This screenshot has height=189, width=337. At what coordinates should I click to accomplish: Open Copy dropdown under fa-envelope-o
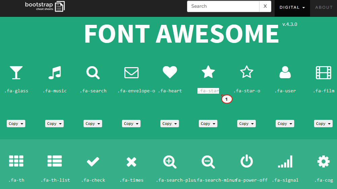[131, 124]
